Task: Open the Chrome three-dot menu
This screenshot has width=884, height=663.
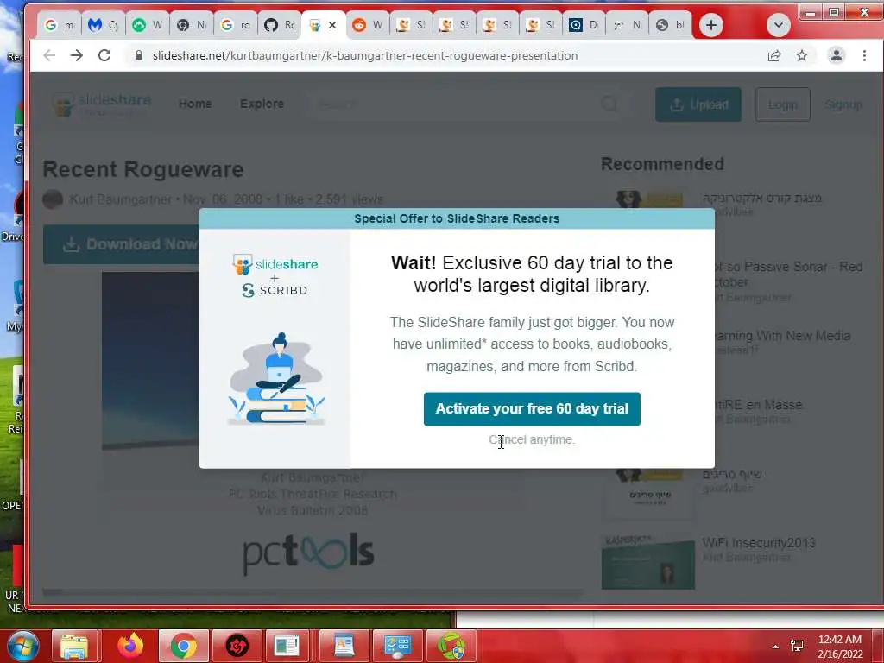Action: (x=864, y=55)
